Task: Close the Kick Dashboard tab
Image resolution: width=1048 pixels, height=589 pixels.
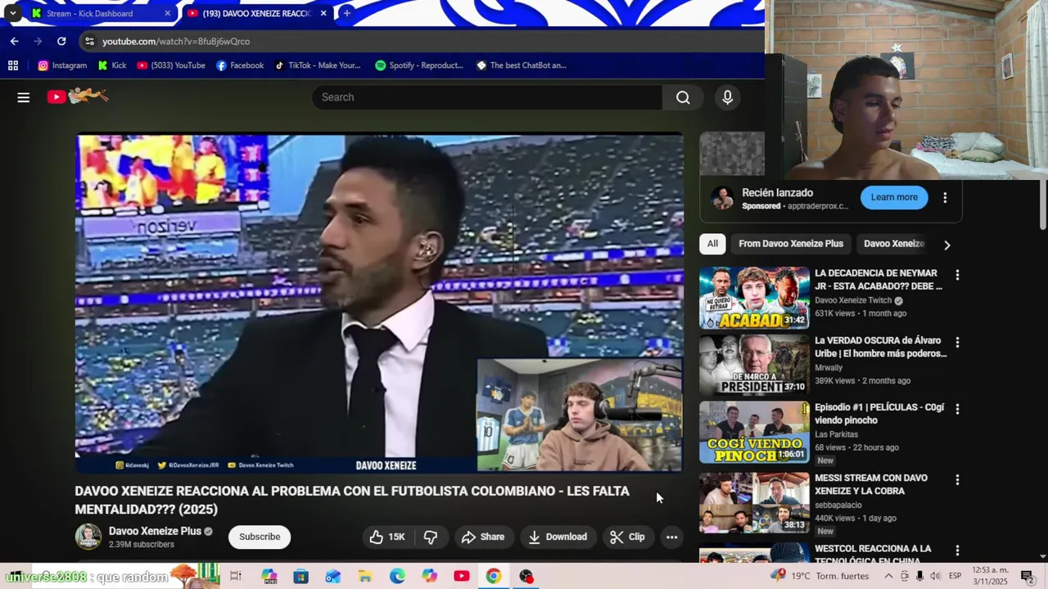Action: pyautogui.click(x=167, y=13)
